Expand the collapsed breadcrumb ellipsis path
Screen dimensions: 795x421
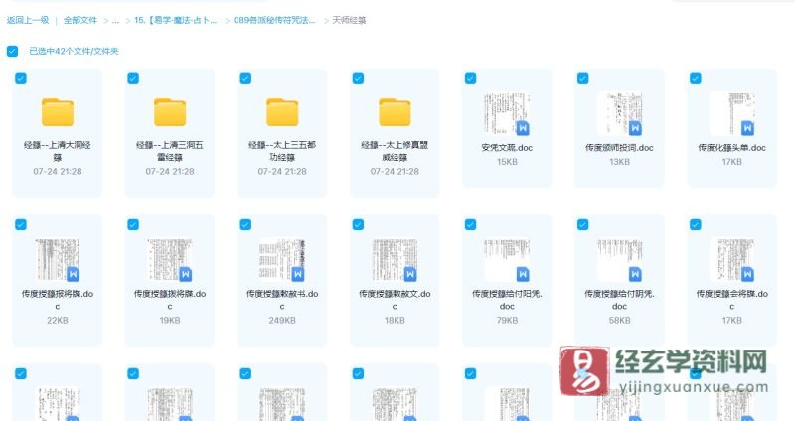116,20
